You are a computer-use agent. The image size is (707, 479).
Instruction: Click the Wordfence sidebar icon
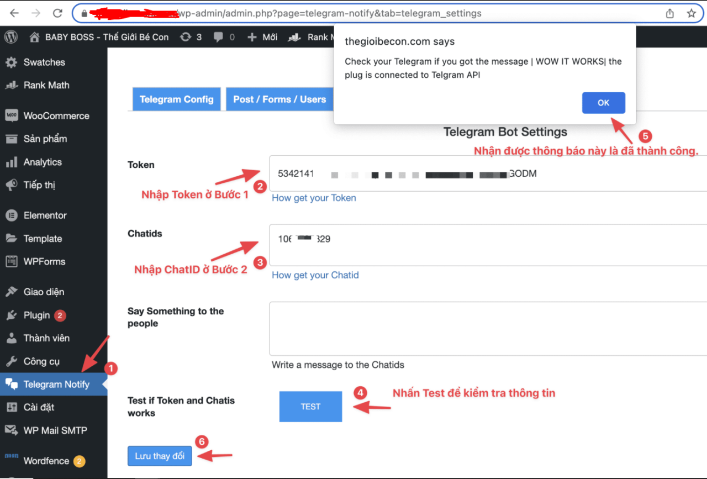(x=11, y=456)
